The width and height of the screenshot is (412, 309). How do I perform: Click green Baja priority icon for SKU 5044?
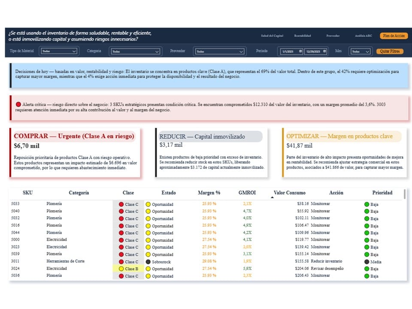pos(367,233)
